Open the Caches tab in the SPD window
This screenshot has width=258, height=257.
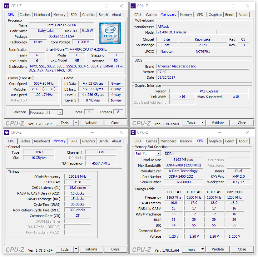(151, 141)
